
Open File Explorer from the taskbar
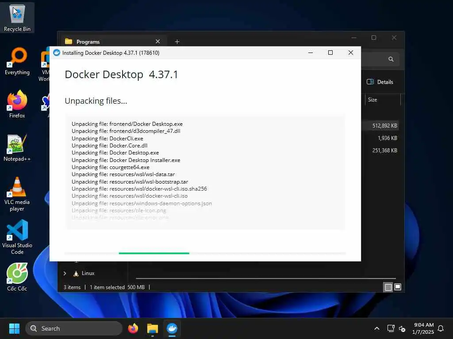(152, 328)
